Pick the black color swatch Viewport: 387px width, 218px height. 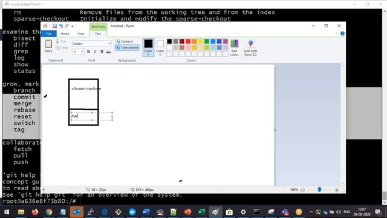pyautogui.click(x=169, y=41)
